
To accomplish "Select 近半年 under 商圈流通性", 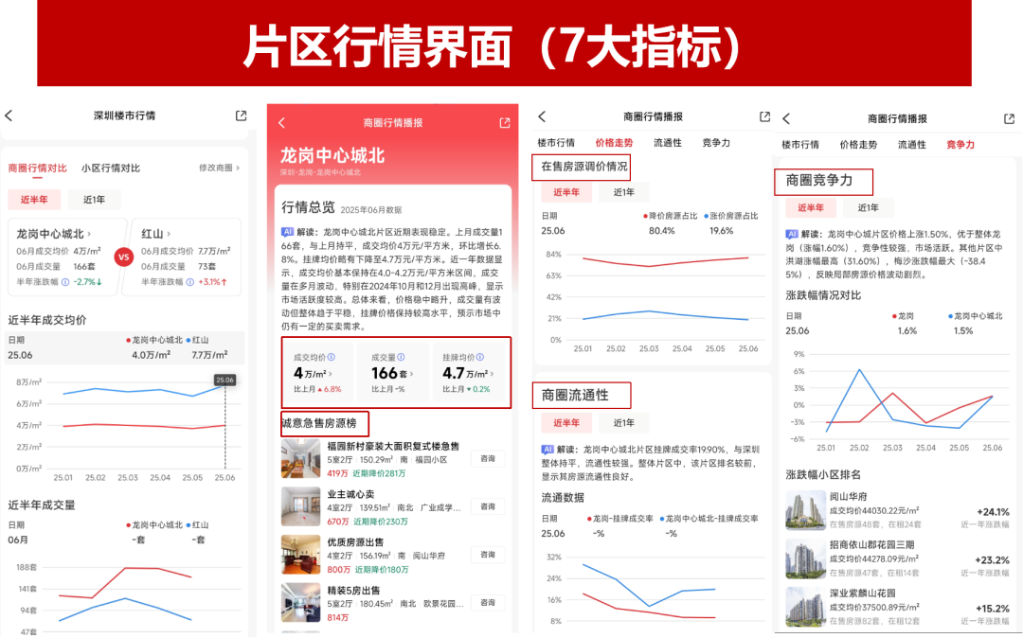I will [566, 423].
